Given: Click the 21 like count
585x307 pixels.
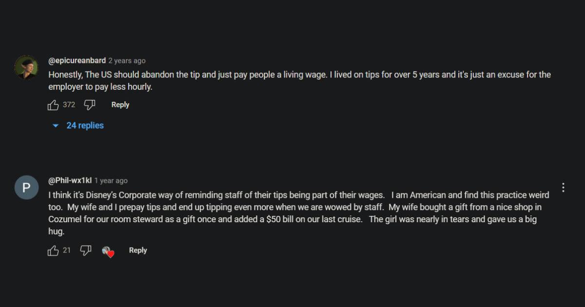Looking at the screenshot, I should click(67, 250).
